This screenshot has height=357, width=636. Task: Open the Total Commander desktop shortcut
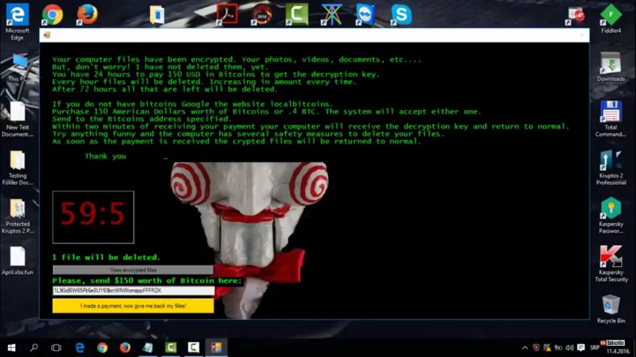click(x=611, y=119)
